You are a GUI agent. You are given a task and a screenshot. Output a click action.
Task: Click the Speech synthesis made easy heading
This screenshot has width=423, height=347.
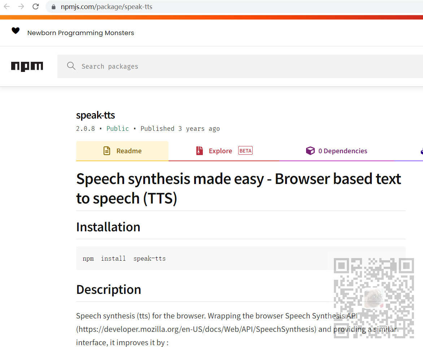(239, 189)
